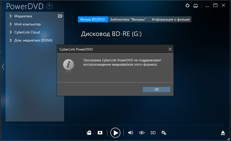Select Медиатека in the sidebar

[23, 16]
